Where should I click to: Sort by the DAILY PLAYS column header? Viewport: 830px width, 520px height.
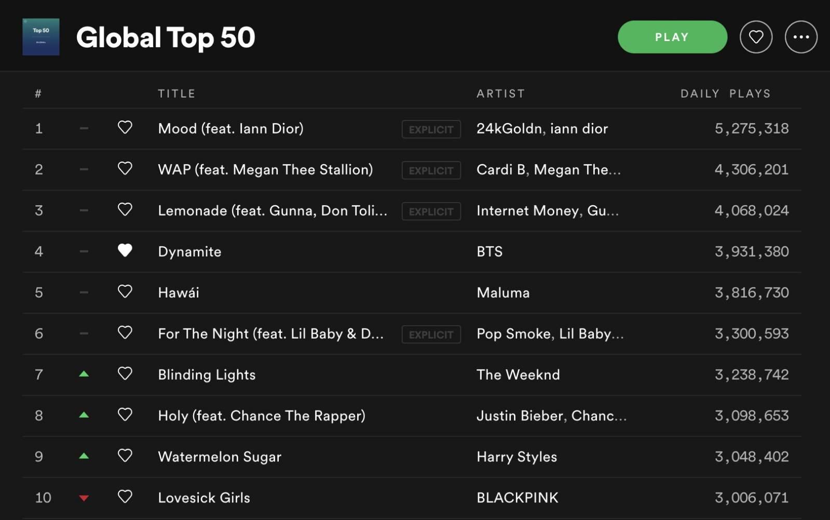pos(725,94)
